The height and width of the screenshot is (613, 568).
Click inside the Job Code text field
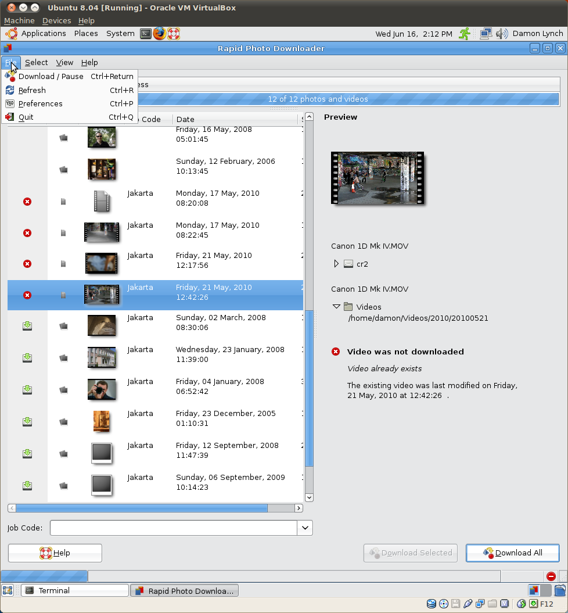pyautogui.click(x=173, y=528)
